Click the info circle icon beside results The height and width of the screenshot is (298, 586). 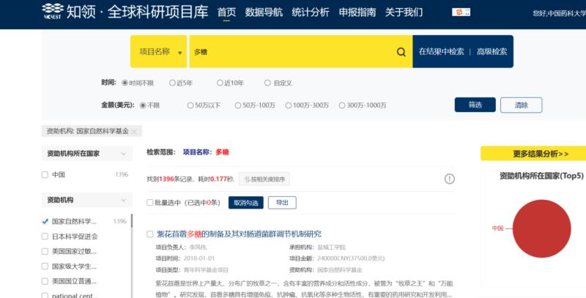pos(449,179)
